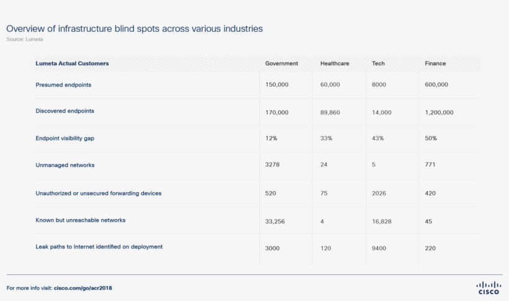Click the Cisco logo
Viewport: 509px width, 301px height.
tap(488, 288)
